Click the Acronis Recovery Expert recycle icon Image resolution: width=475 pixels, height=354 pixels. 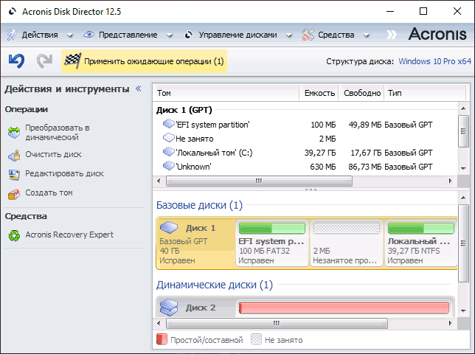pyautogui.click(x=14, y=235)
